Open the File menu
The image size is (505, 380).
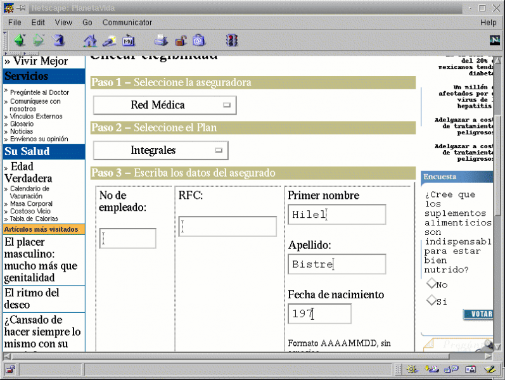pyautogui.click(x=15, y=22)
